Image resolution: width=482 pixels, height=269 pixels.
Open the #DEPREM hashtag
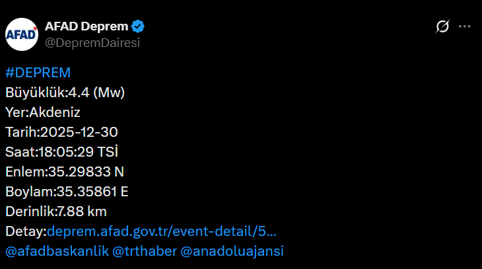click(38, 73)
